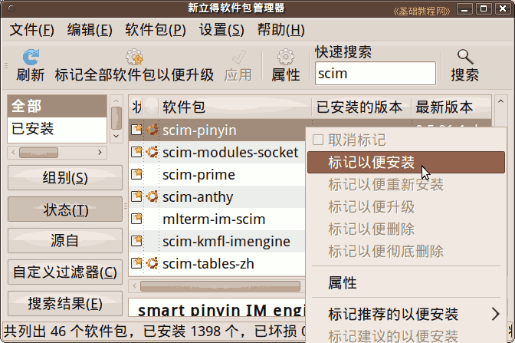
Task: Open the 设置(S) menu
Action: tap(221, 30)
